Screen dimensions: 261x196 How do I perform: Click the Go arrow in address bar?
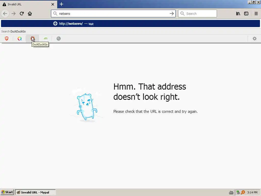click(x=172, y=14)
